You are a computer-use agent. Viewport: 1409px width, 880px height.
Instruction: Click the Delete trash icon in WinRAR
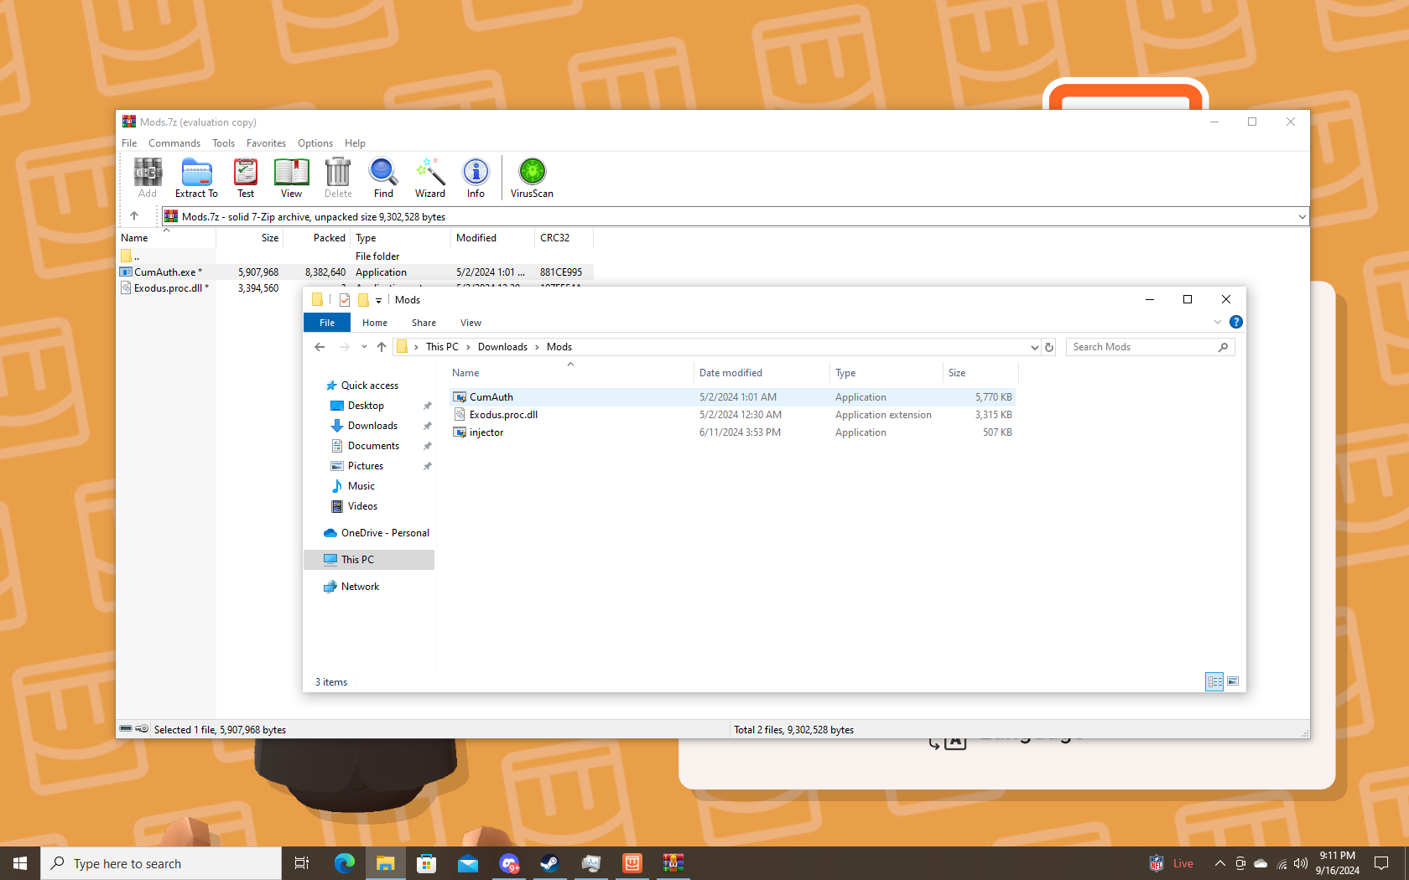(338, 178)
